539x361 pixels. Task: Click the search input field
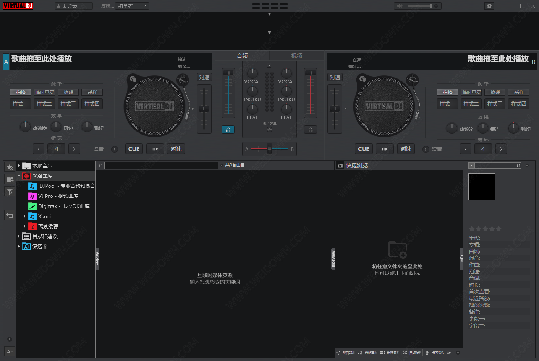tap(161, 166)
